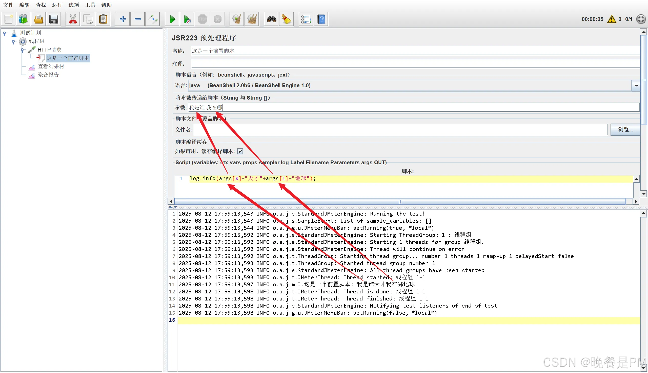This screenshot has width=648, height=373.
Task: Select the HTTP请求 tree item
Action: [x=50, y=50]
